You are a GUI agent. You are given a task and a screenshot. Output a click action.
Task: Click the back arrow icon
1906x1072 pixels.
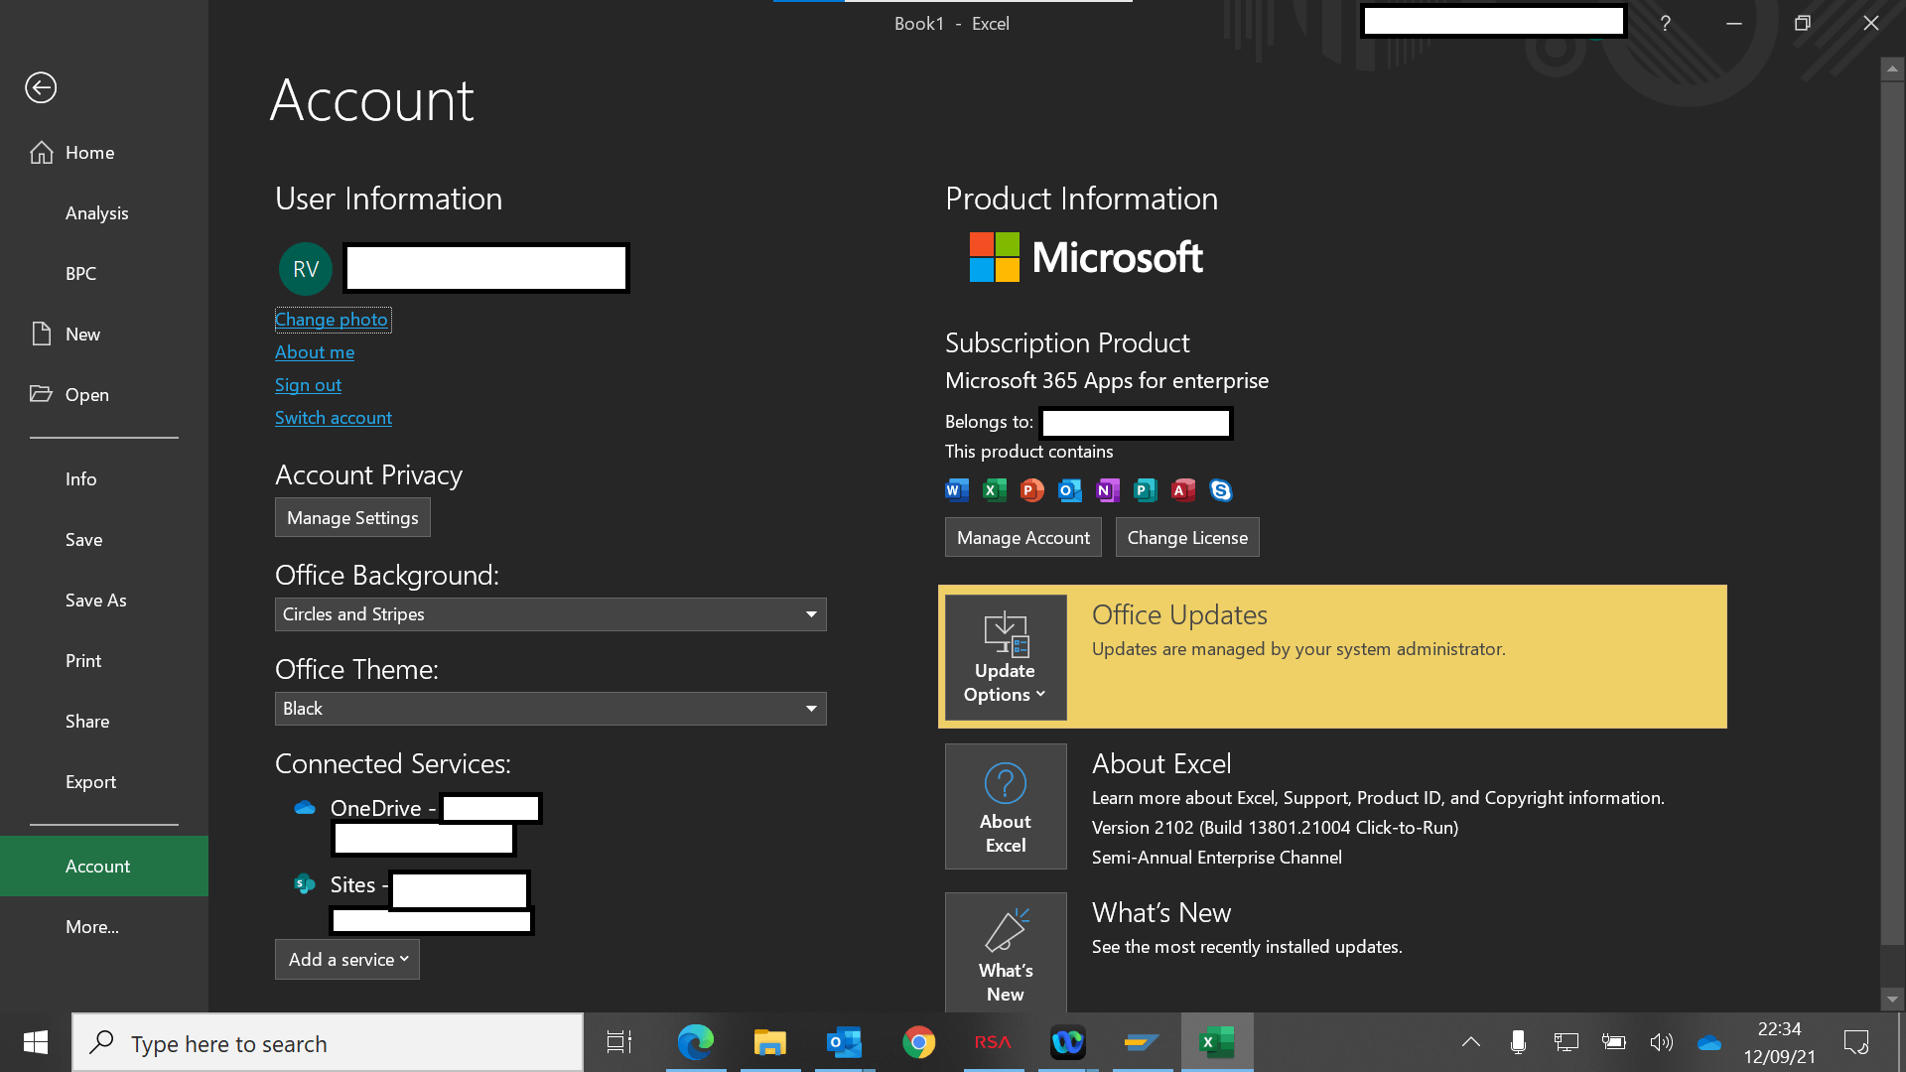click(41, 87)
